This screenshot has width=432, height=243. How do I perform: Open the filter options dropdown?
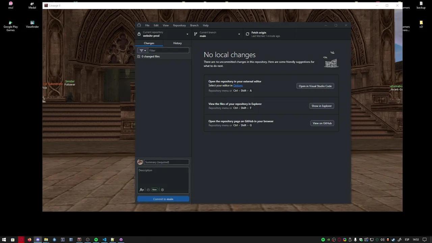coord(143,51)
